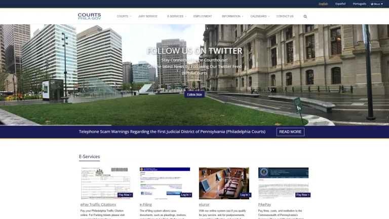Open Jury Service page
389x219 pixels.
148,16
